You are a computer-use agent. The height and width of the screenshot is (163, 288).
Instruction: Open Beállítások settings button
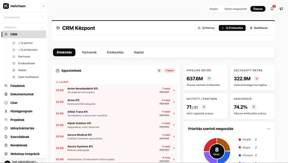point(259,28)
